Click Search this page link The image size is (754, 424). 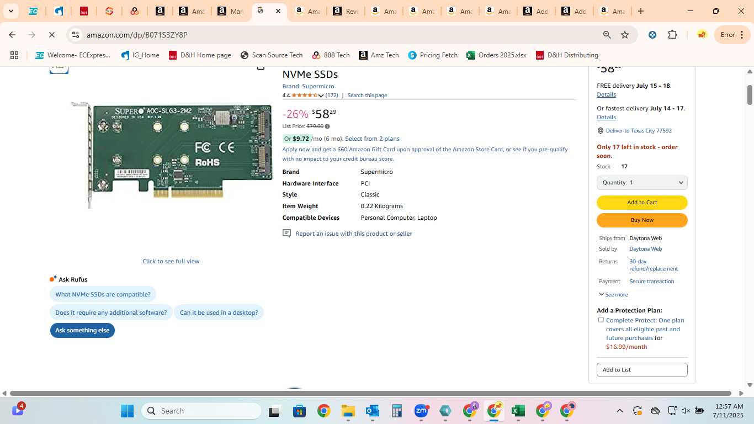pyautogui.click(x=367, y=96)
